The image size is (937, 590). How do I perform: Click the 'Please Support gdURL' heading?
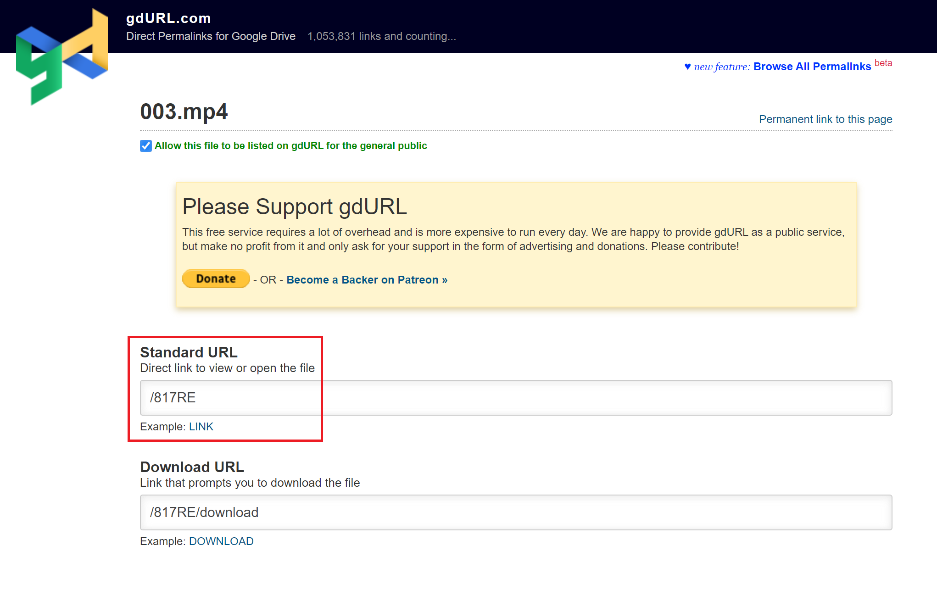295,207
